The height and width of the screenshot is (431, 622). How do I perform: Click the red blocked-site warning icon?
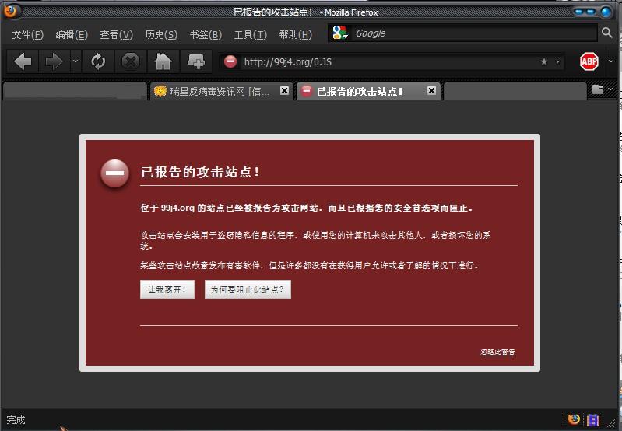coord(114,173)
